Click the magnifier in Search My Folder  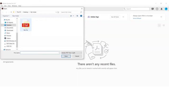pyautogui.click(x=81, y=12)
